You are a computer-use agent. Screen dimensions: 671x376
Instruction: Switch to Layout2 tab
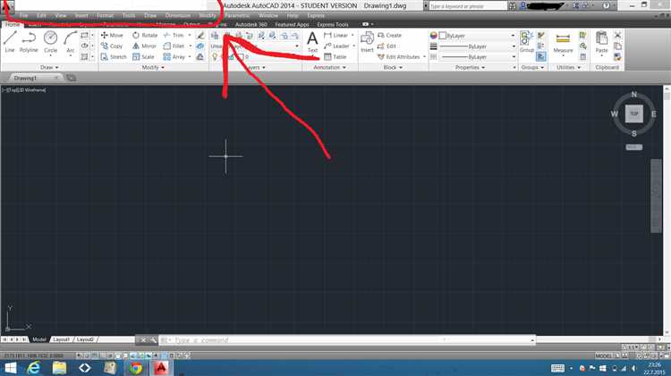click(85, 339)
